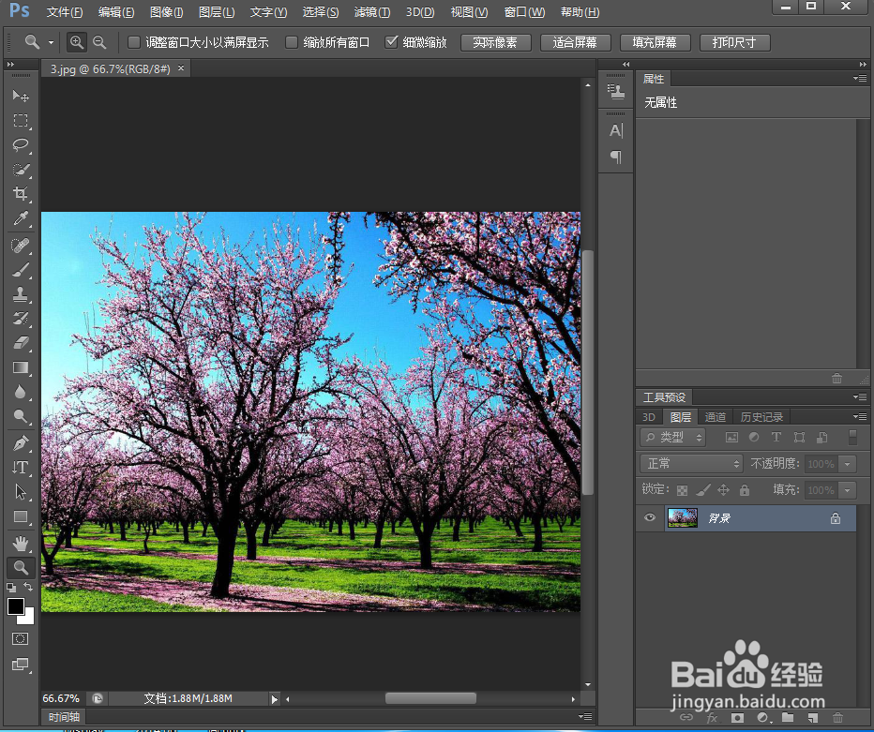Image resolution: width=874 pixels, height=732 pixels.
Task: Select the Move tool
Action: tap(21, 96)
